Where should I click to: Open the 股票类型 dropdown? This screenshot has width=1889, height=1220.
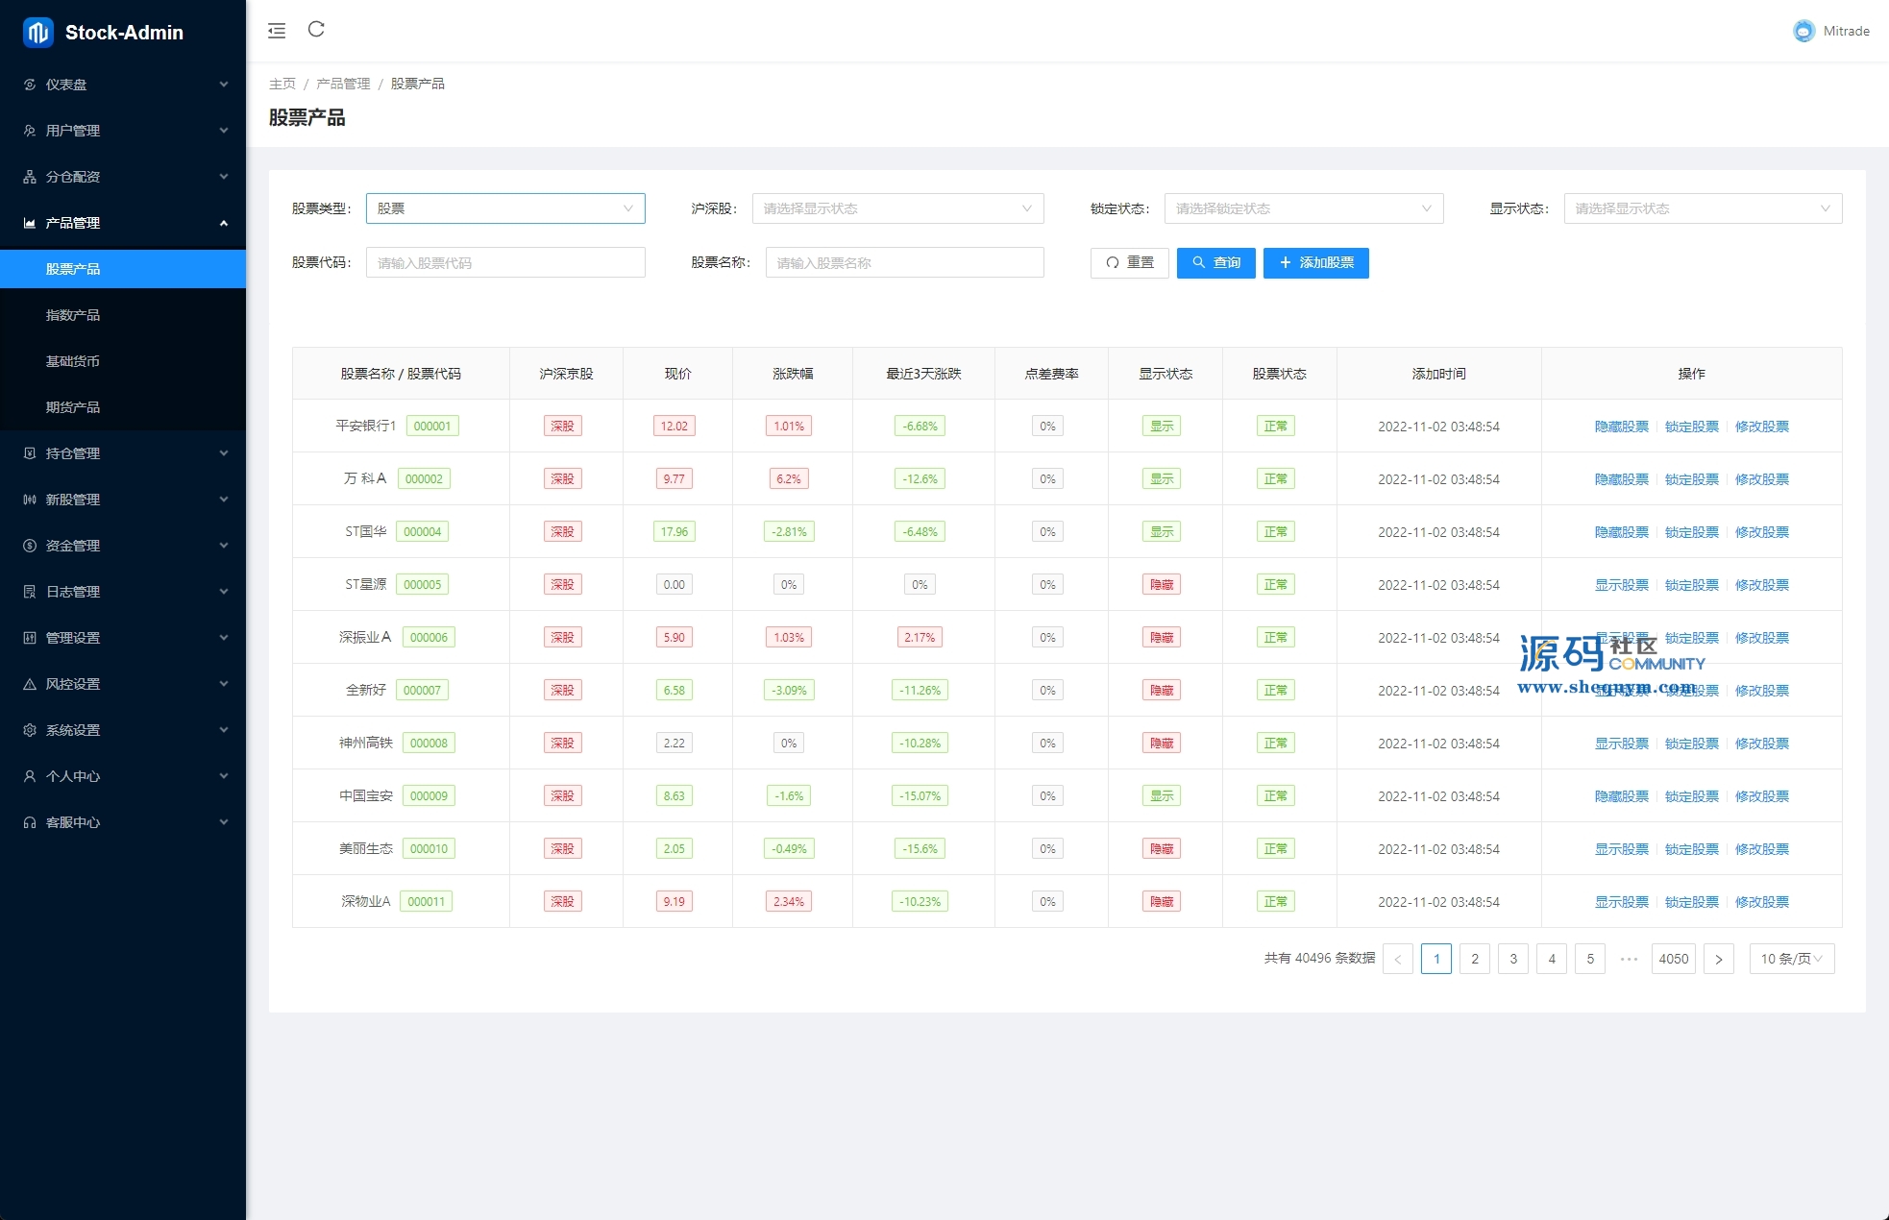tap(505, 208)
